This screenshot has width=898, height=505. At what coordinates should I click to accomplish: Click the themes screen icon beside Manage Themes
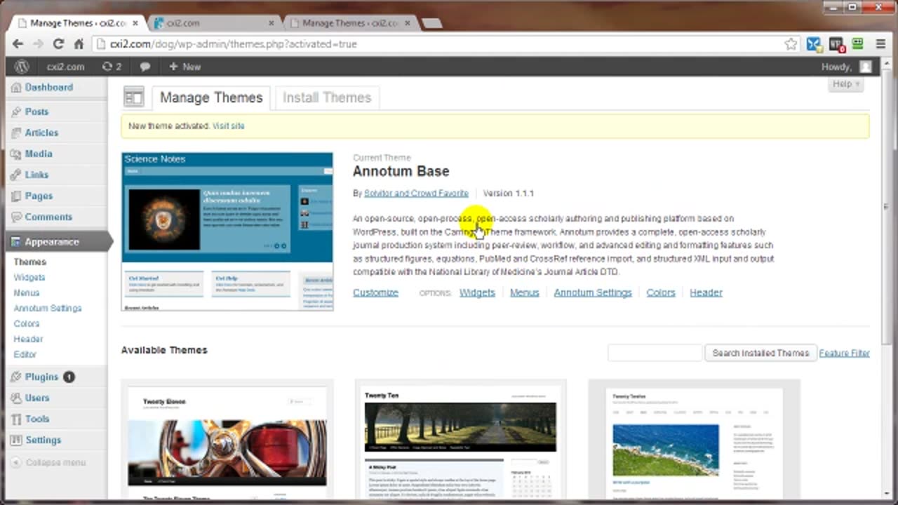pyautogui.click(x=133, y=97)
